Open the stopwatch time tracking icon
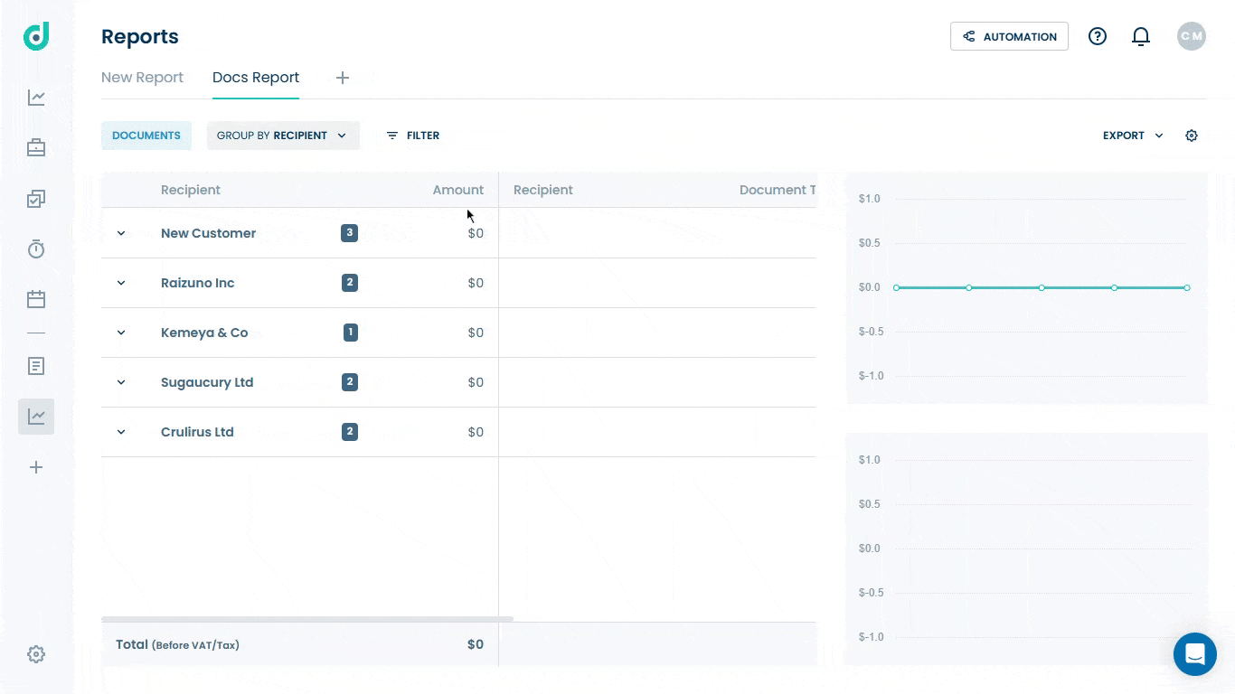Screen dimensions: 1235x694 pos(36,249)
